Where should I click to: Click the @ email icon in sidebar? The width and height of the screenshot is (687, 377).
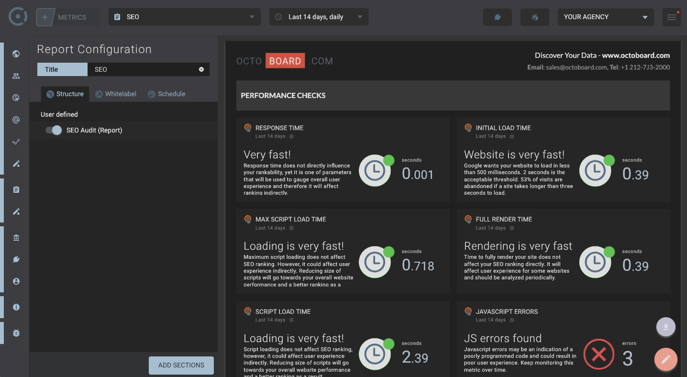coord(16,120)
